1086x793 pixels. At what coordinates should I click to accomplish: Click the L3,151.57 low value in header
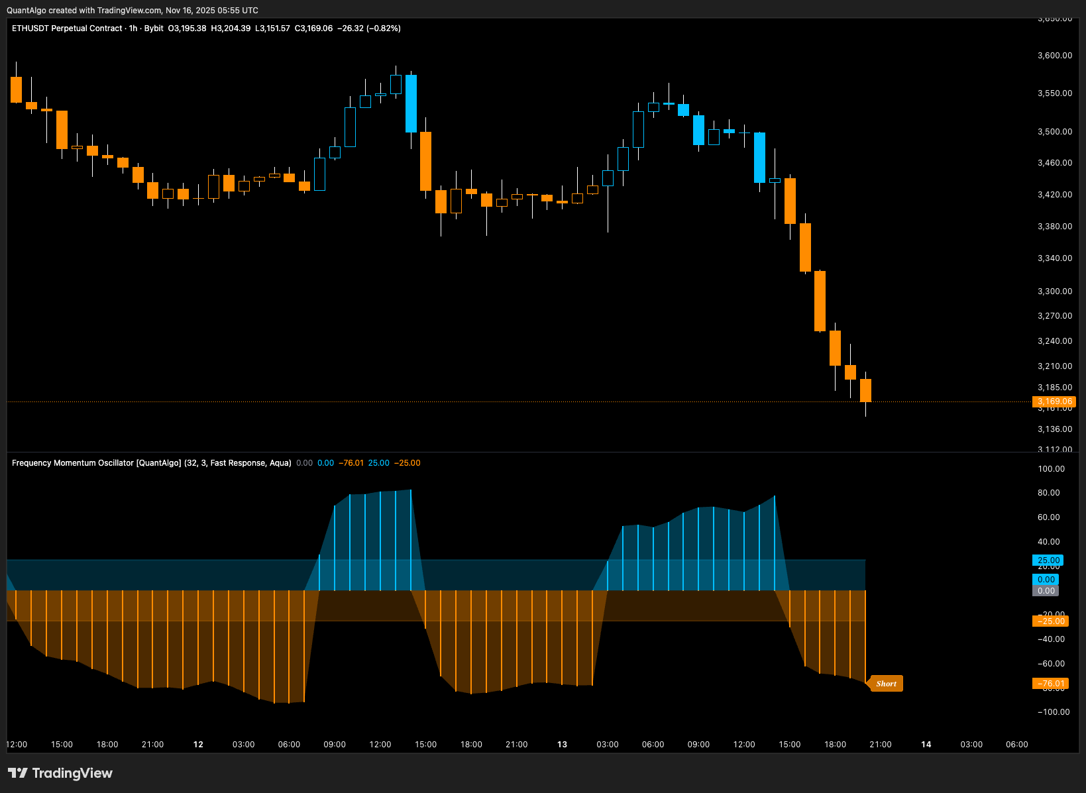(272, 28)
